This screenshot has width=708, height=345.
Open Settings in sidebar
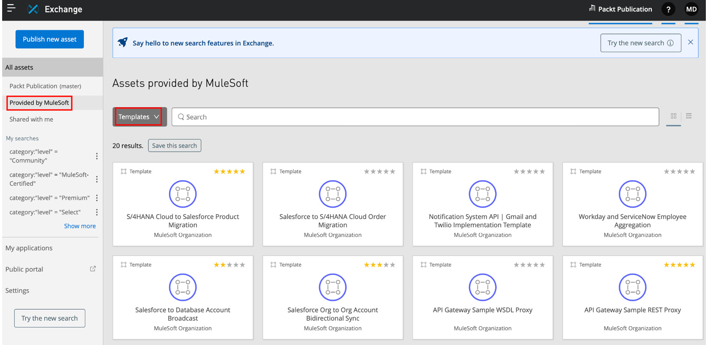pyautogui.click(x=17, y=291)
